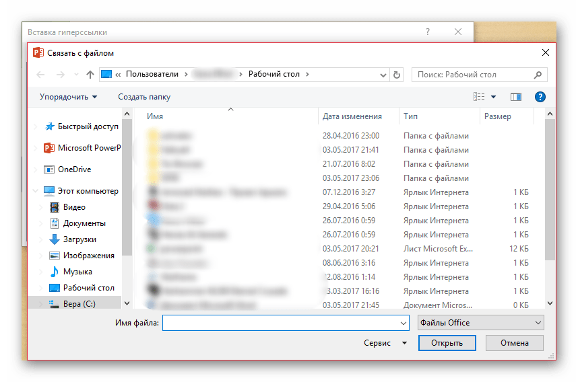Click the Refresh button in address bar
Viewport: 578px width, 382px height.
click(x=397, y=75)
